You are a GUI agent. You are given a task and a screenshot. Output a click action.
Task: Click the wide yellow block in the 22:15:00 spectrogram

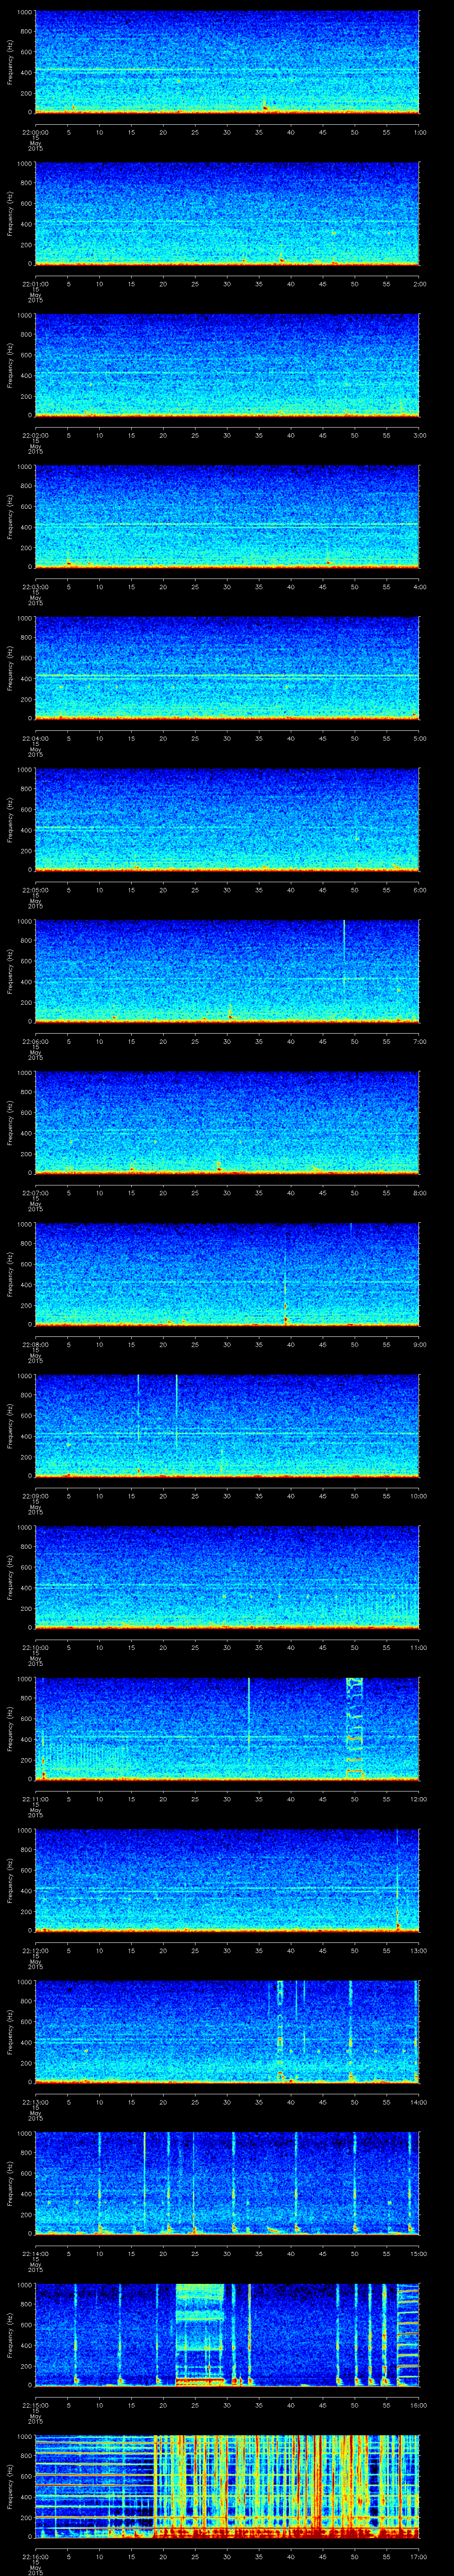click(199, 2334)
